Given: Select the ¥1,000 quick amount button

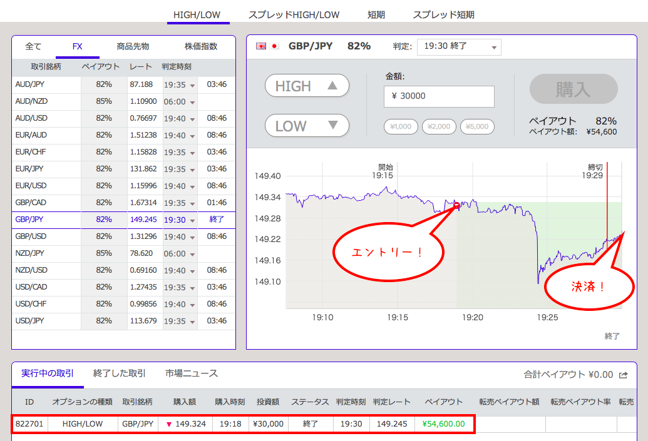Looking at the screenshot, I should point(401,126).
